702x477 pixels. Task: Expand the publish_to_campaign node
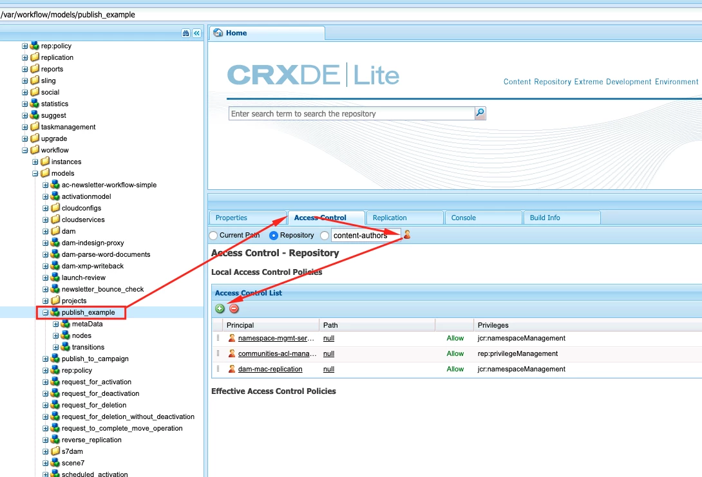[x=45, y=359]
